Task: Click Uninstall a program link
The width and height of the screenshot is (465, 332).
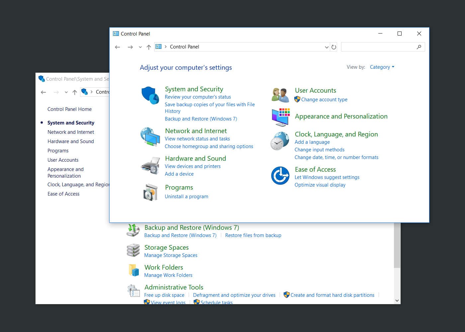Action: 186,197
